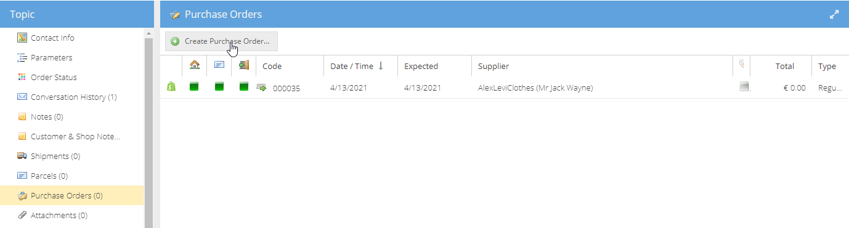Click the green plus icon on Create button
The height and width of the screenshot is (228, 849).
[175, 41]
